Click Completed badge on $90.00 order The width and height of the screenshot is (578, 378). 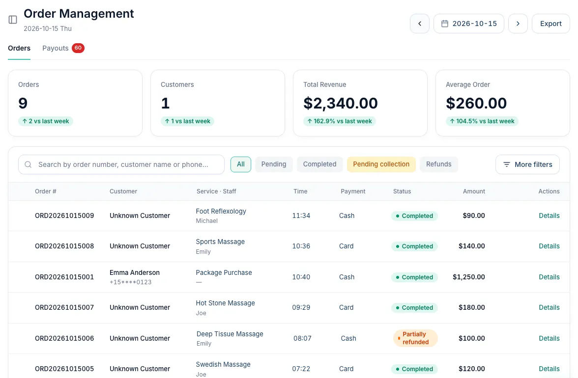(x=414, y=216)
